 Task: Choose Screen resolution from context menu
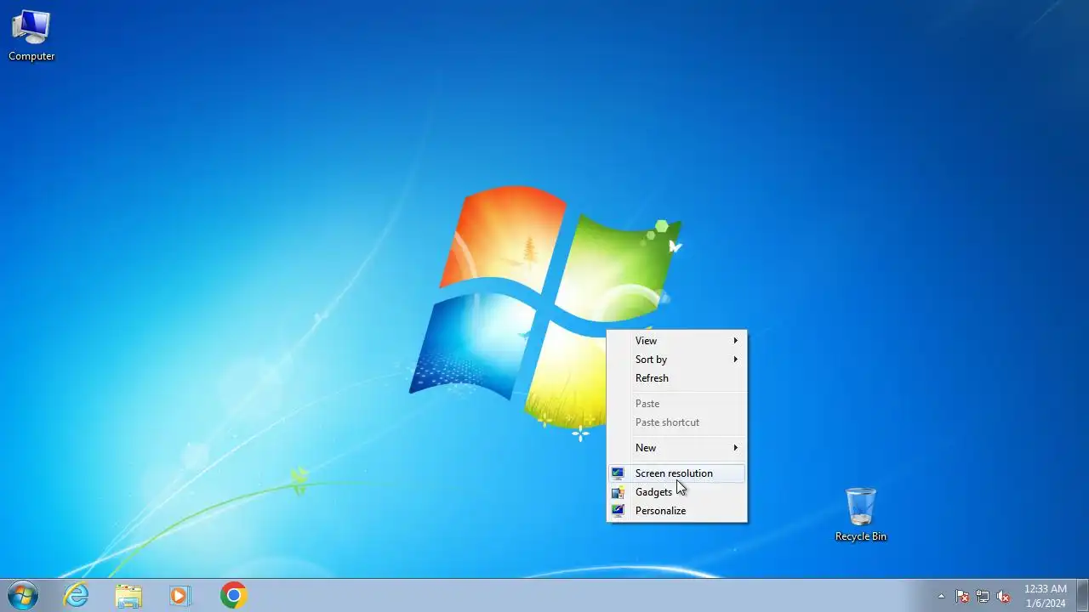pos(676,473)
